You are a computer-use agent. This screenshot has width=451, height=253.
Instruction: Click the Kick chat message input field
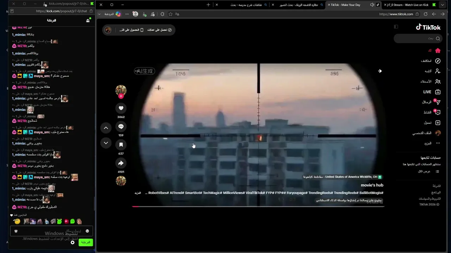pyautogui.click(x=51, y=231)
